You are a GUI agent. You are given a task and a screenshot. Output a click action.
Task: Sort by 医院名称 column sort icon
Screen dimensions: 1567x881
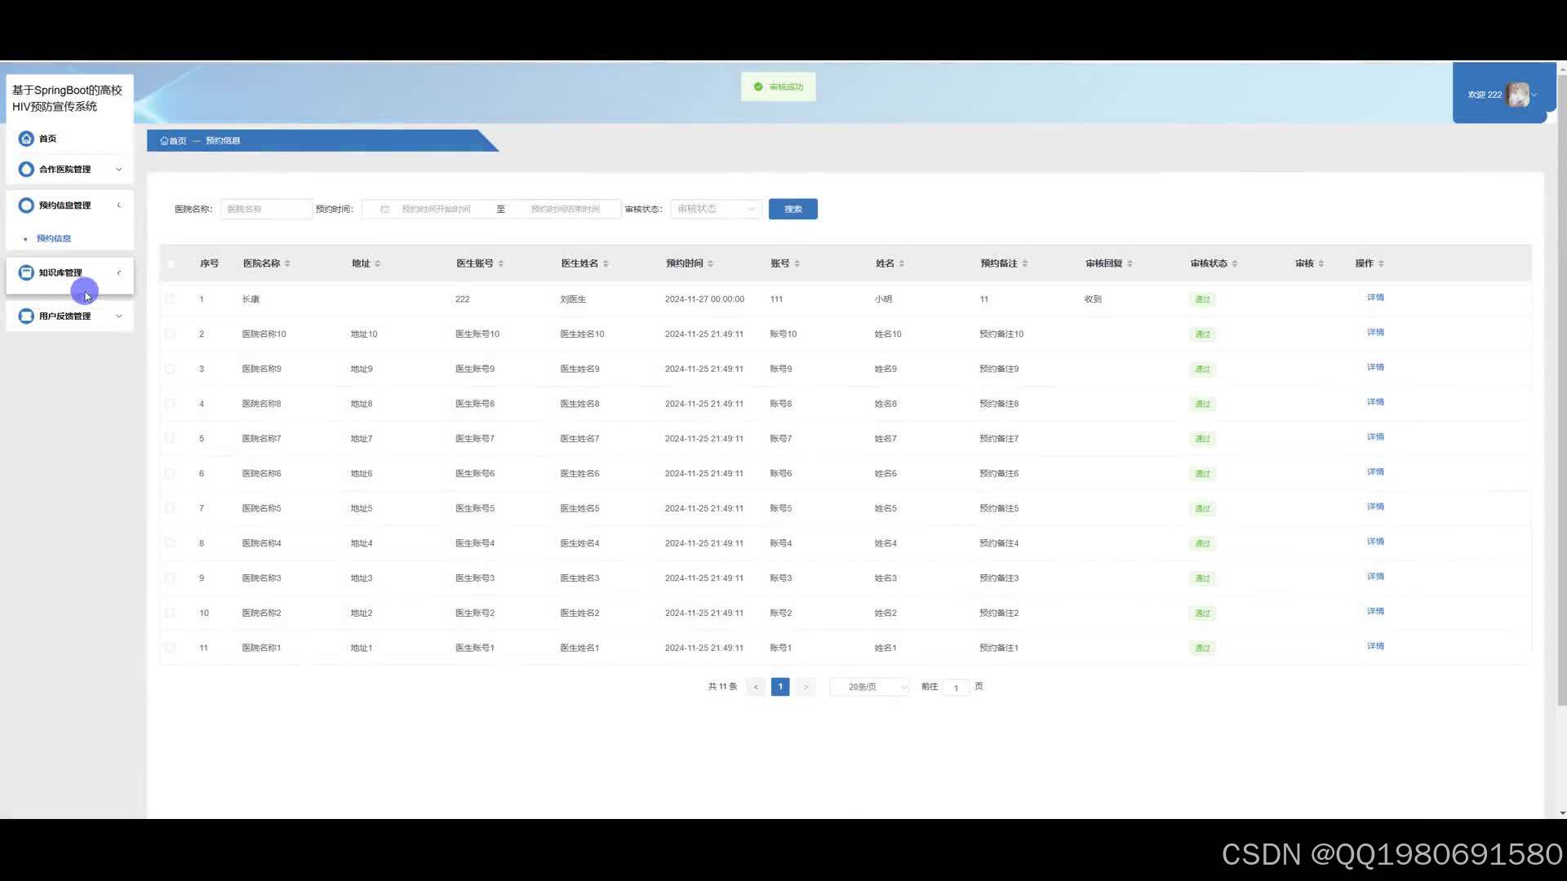287,263
